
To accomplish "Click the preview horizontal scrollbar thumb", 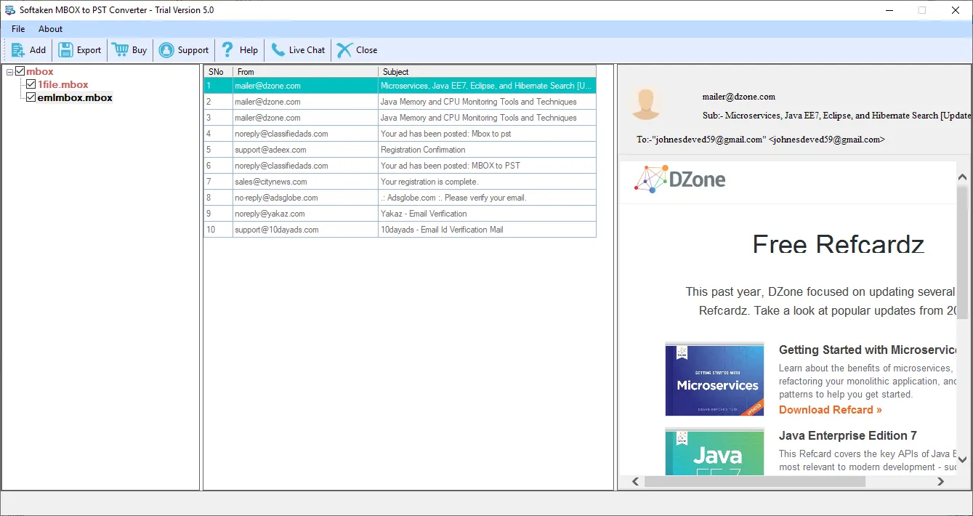I will pos(755,481).
